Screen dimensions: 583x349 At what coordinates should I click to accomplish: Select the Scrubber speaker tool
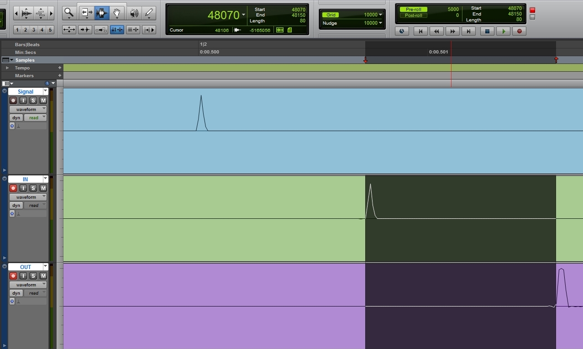pos(134,13)
